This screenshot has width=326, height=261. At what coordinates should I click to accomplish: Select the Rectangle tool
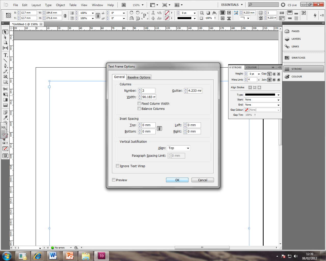tap(5, 82)
